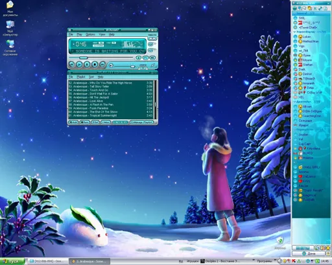Click the Playlist Editor Rem button
This screenshot has width=332, height=265.
(x=84, y=122)
